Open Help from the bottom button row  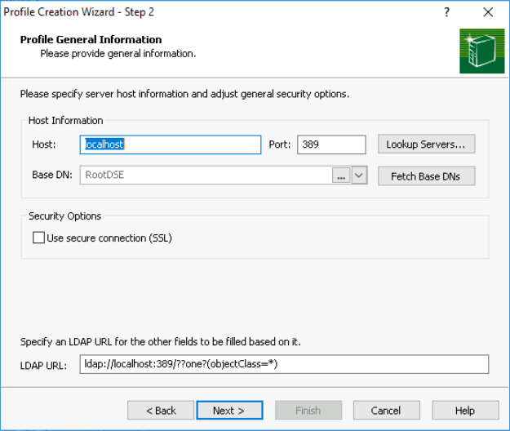click(x=465, y=411)
